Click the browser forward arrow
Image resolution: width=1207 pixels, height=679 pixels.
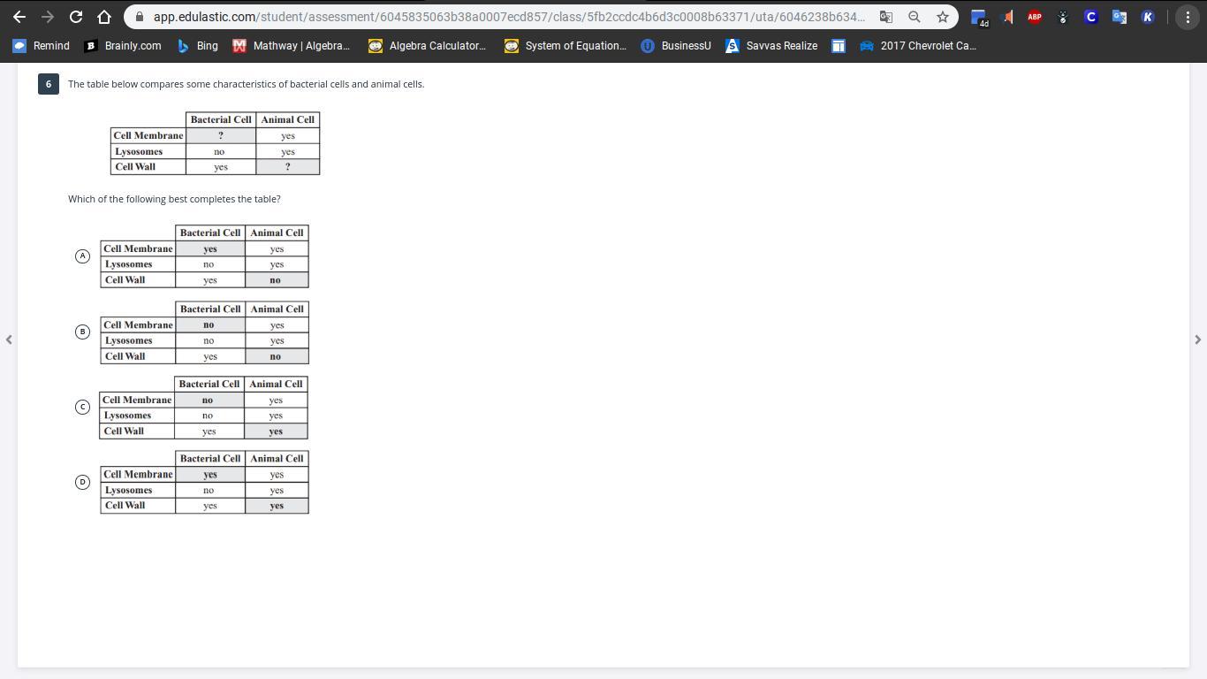[x=48, y=17]
